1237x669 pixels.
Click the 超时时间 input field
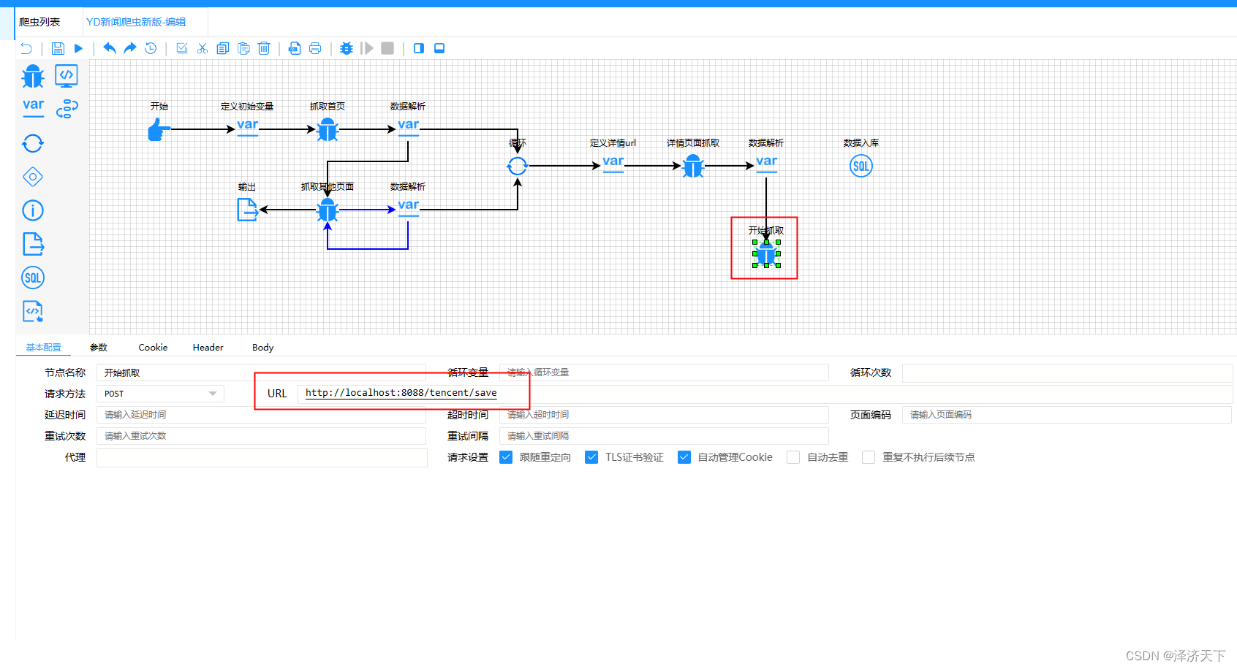pos(664,415)
